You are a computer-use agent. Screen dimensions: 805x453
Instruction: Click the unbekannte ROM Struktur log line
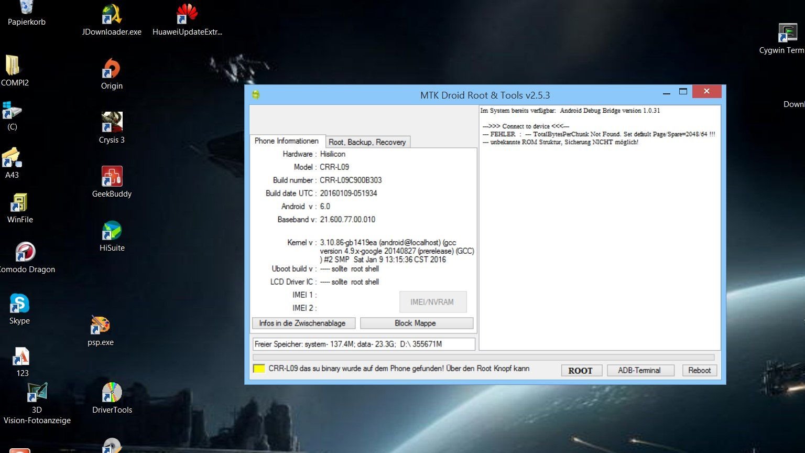click(560, 142)
